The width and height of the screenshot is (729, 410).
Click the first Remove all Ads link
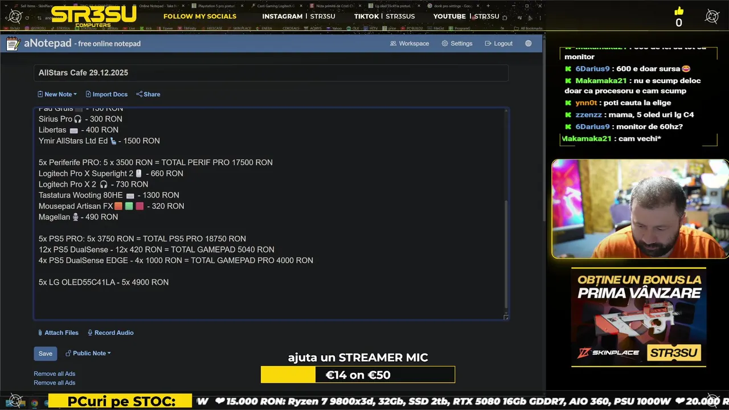tap(54, 374)
